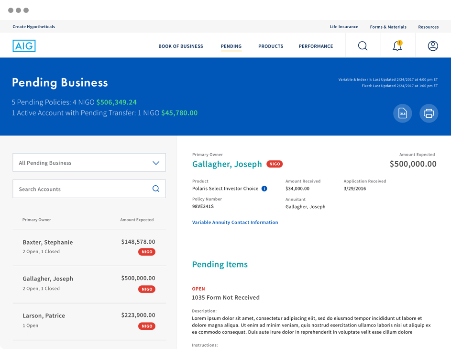This screenshot has height=349, width=451.
Task: Open the Forms & Materials link
Action: click(388, 27)
